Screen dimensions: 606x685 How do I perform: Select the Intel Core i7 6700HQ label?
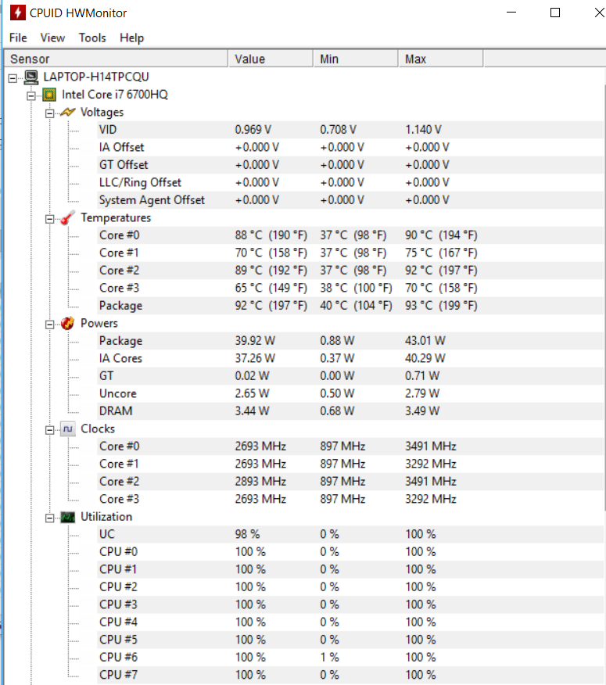[114, 95]
